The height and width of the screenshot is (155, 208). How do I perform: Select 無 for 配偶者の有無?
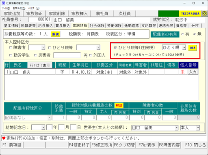[x=195, y=34]
